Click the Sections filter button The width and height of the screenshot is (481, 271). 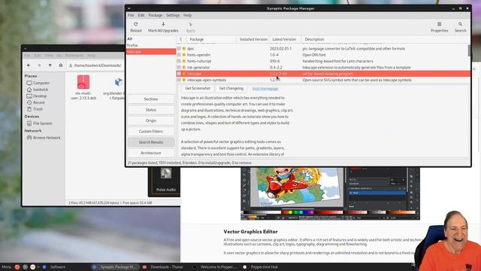(x=151, y=99)
